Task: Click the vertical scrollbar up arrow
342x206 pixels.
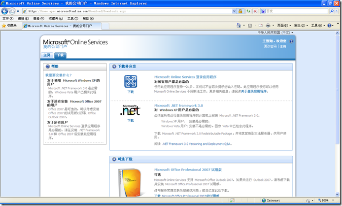Action: tap(337, 33)
